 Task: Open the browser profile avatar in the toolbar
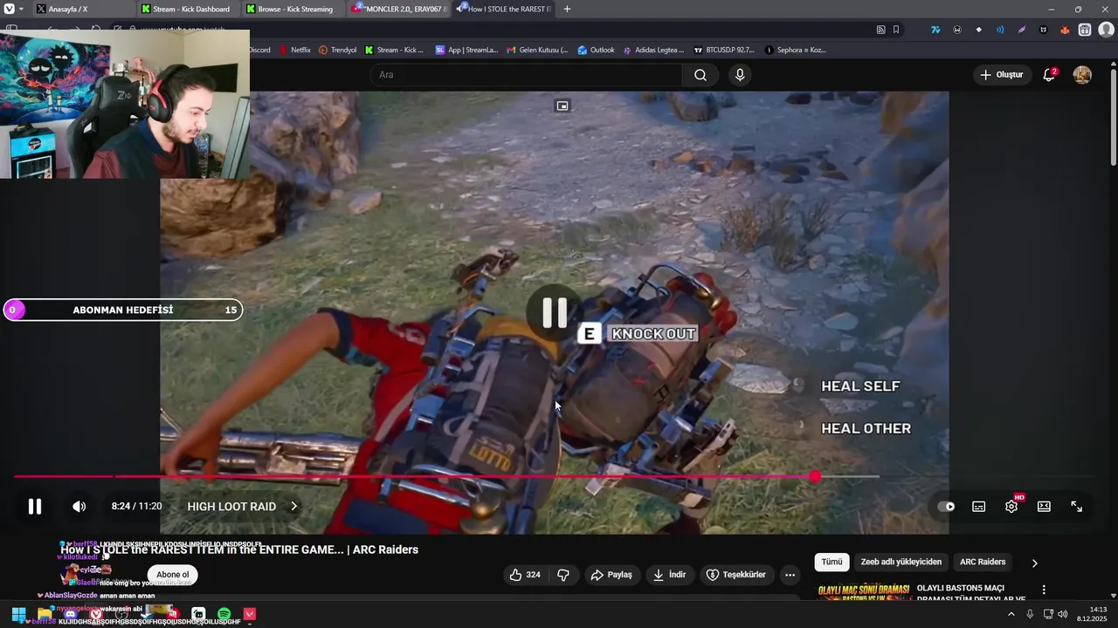pyautogui.click(x=1106, y=30)
